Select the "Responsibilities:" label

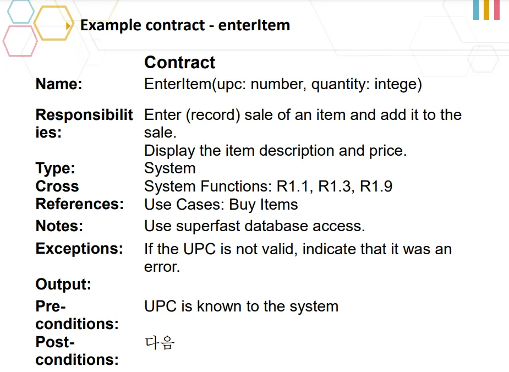click(x=84, y=123)
